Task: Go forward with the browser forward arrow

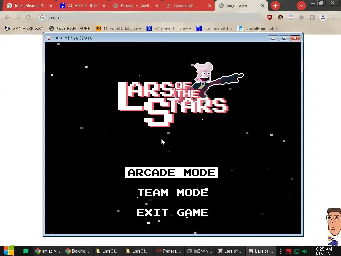Action: 18,17
